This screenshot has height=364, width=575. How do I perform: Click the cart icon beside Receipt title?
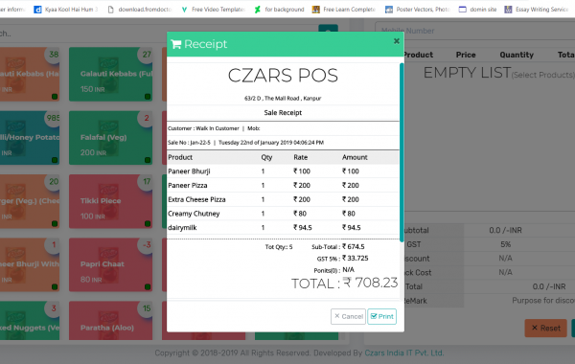[176, 44]
